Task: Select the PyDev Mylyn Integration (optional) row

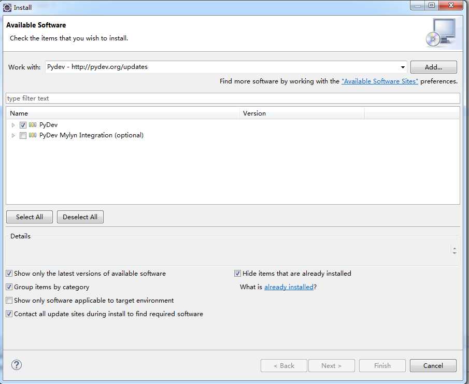Action: coord(92,135)
